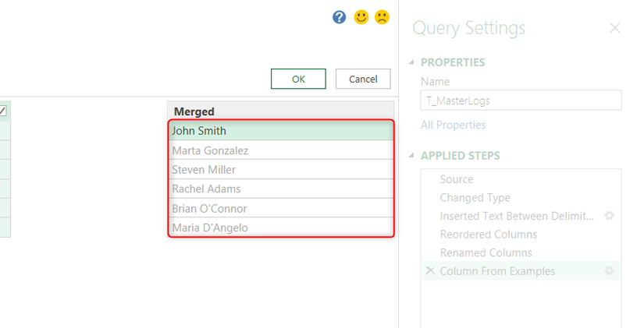Select the Reordered Columns applied step

click(x=488, y=235)
